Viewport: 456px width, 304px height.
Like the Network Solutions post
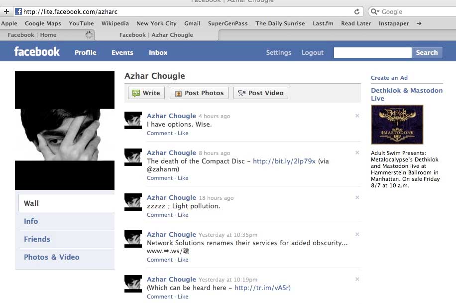coord(183,260)
